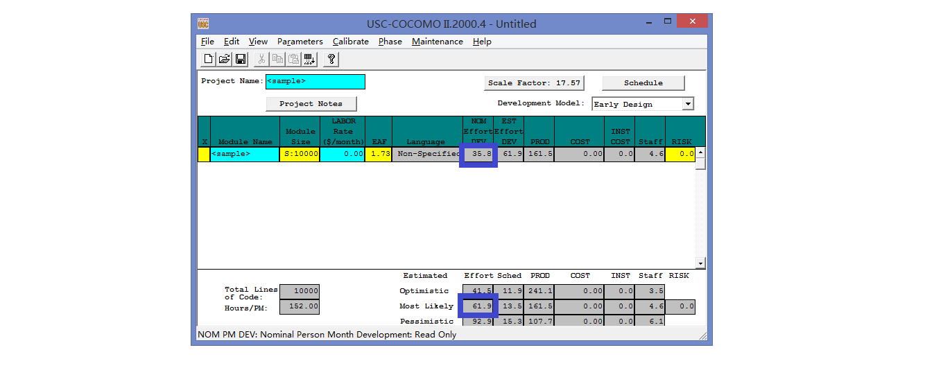Click the Non-Specified language cell
943x377 pixels.
point(426,155)
